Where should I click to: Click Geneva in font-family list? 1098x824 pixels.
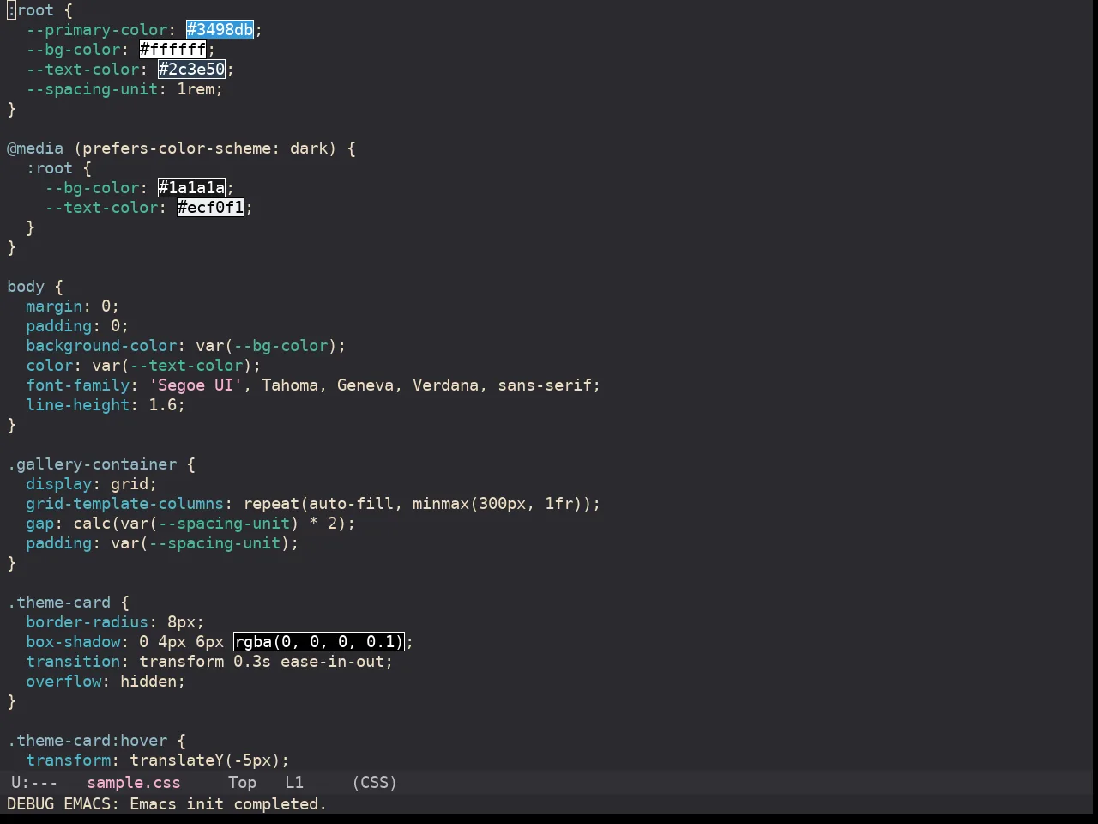[x=365, y=385]
